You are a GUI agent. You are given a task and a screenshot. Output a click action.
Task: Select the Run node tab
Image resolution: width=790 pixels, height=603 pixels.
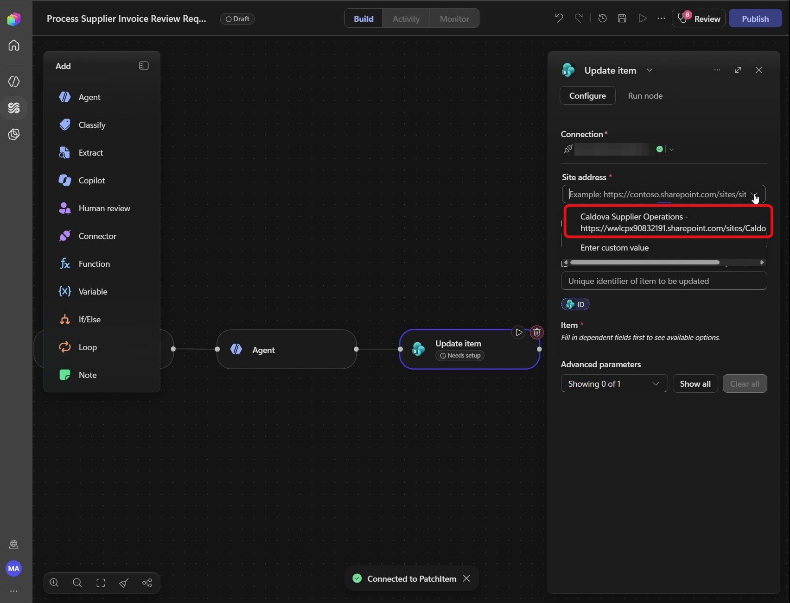click(645, 95)
